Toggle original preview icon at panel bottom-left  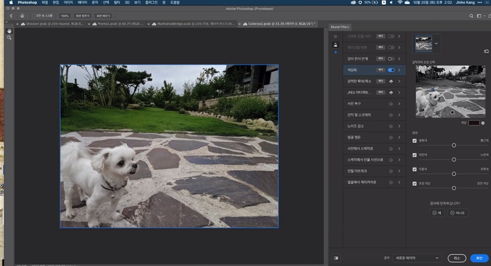336,258
